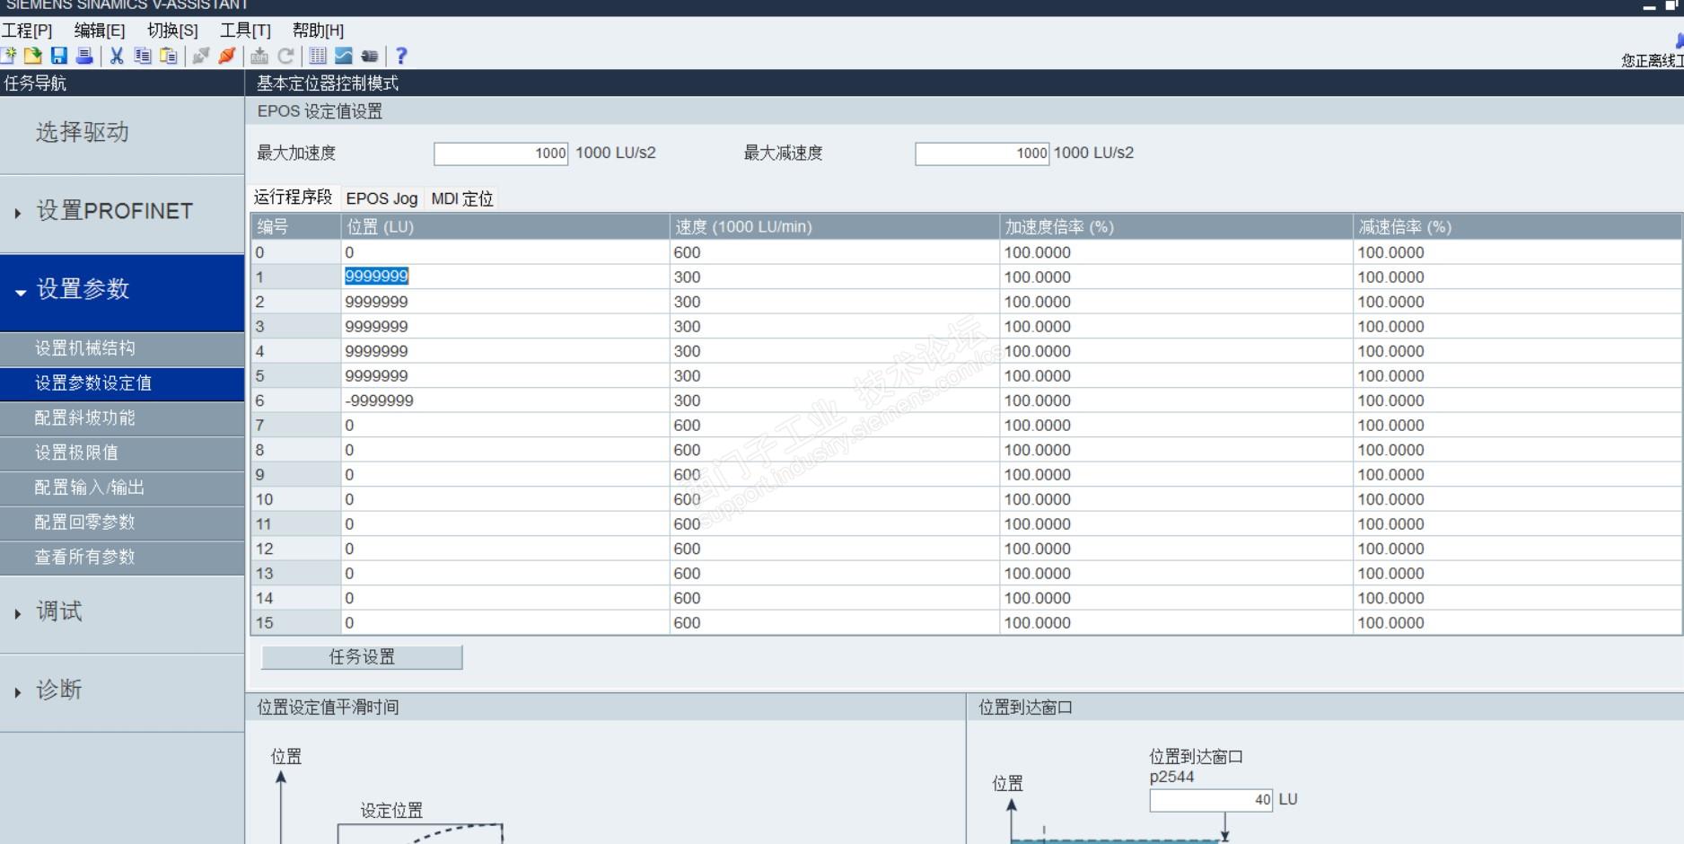The width and height of the screenshot is (1684, 844).
Task: Open the parameter list table icon
Action: coord(318,56)
